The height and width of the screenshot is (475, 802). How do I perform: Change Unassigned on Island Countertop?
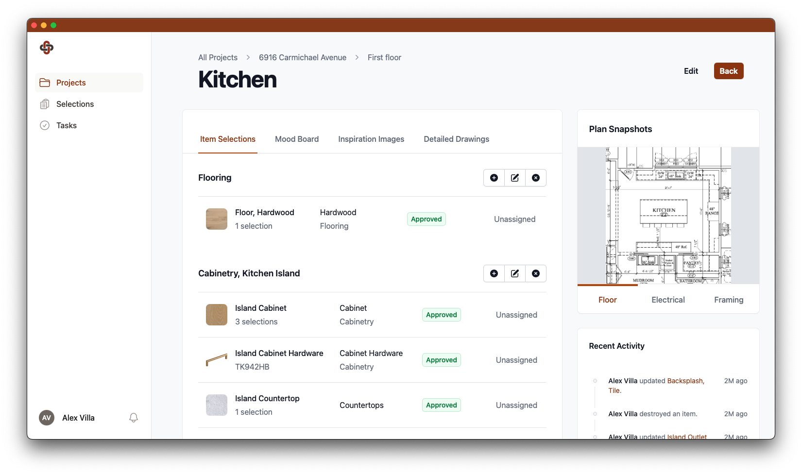(x=516, y=405)
